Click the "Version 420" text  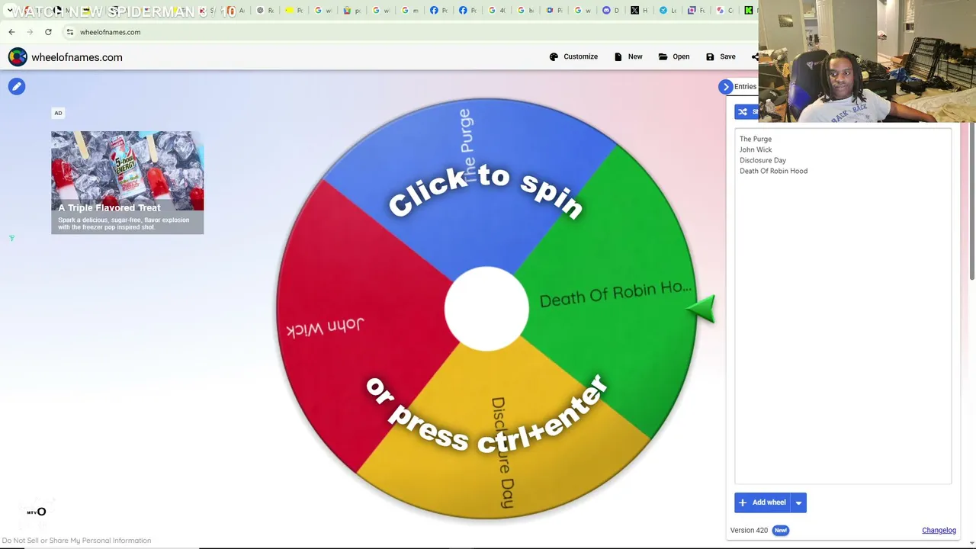coord(749,530)
